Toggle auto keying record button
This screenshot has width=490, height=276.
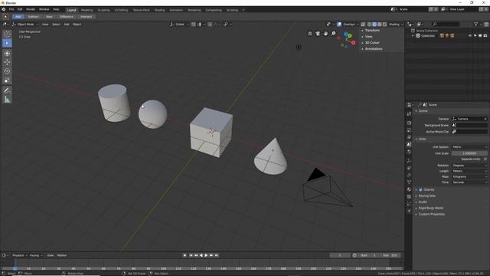point(185,255)
